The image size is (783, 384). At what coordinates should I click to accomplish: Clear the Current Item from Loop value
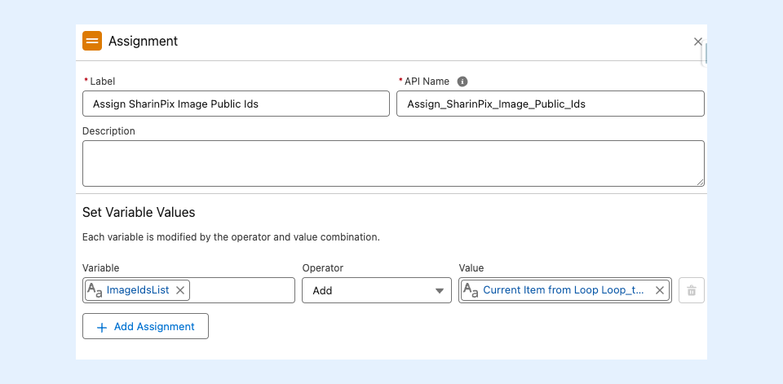point(660,290)
